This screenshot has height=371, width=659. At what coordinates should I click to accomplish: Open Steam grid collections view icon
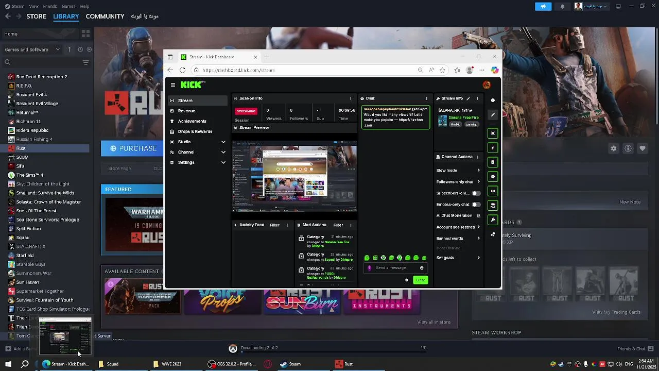point(85,34)
